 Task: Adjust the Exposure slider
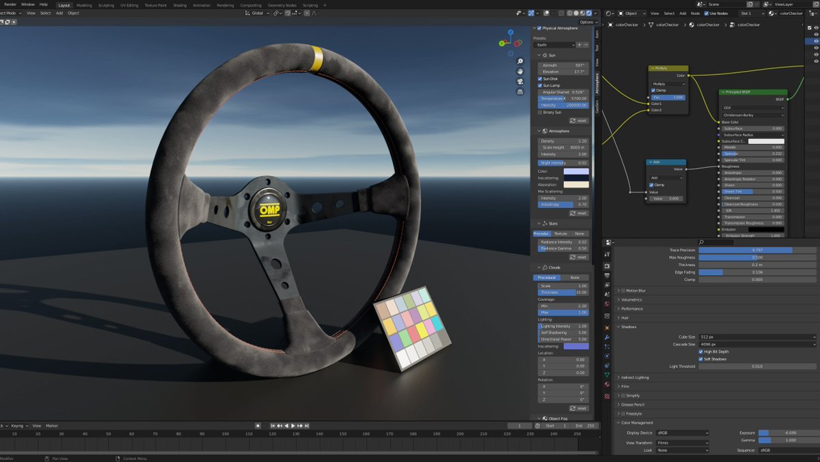coord(787,433)
